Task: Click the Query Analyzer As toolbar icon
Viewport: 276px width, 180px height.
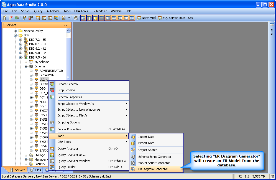Action: pyautogui.click(x=44, y=18)
